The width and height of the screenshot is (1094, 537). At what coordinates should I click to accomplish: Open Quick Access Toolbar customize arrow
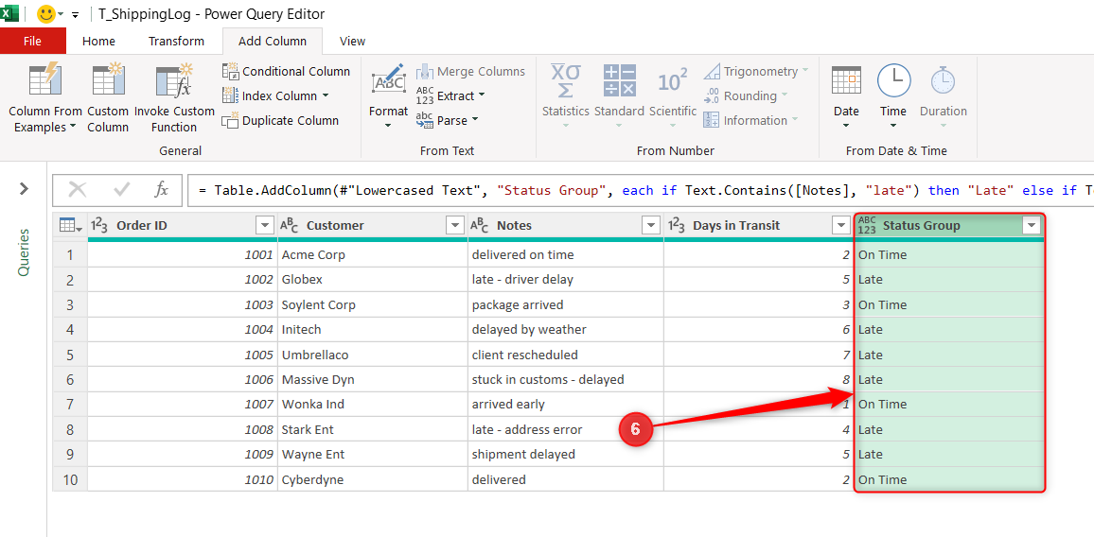tap(76, 14)
